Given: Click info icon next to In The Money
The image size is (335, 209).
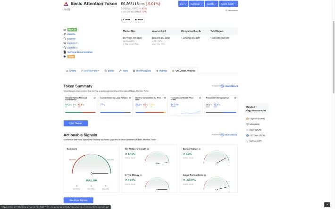Looking at the screenshot, I should click(141, 175).
